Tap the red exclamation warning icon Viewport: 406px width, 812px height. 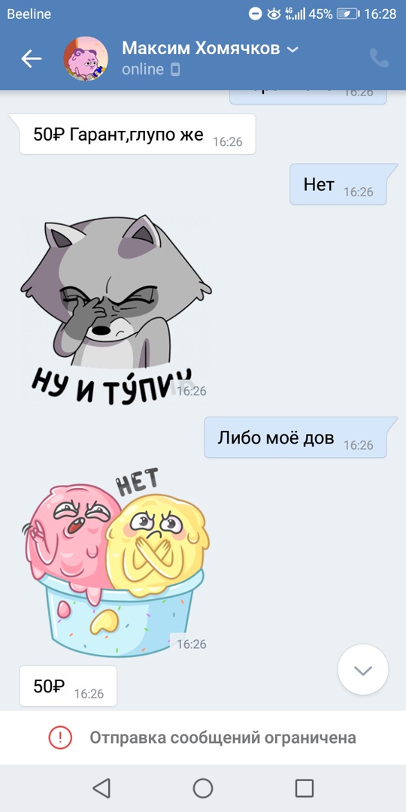tap(60, 738)
